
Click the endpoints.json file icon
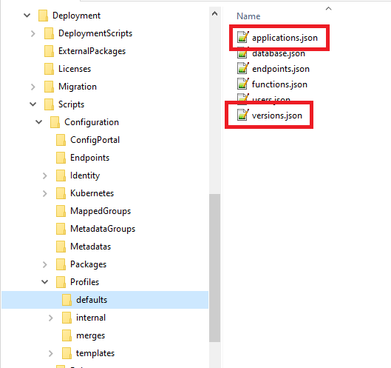click(x=242, y=68)
